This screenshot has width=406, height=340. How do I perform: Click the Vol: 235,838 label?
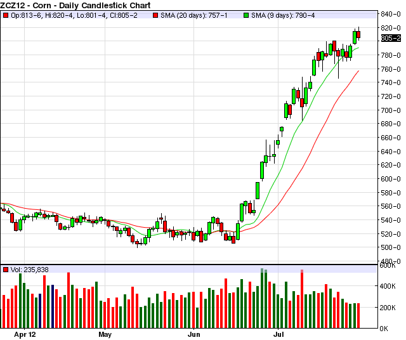click(x=30, y=270)
